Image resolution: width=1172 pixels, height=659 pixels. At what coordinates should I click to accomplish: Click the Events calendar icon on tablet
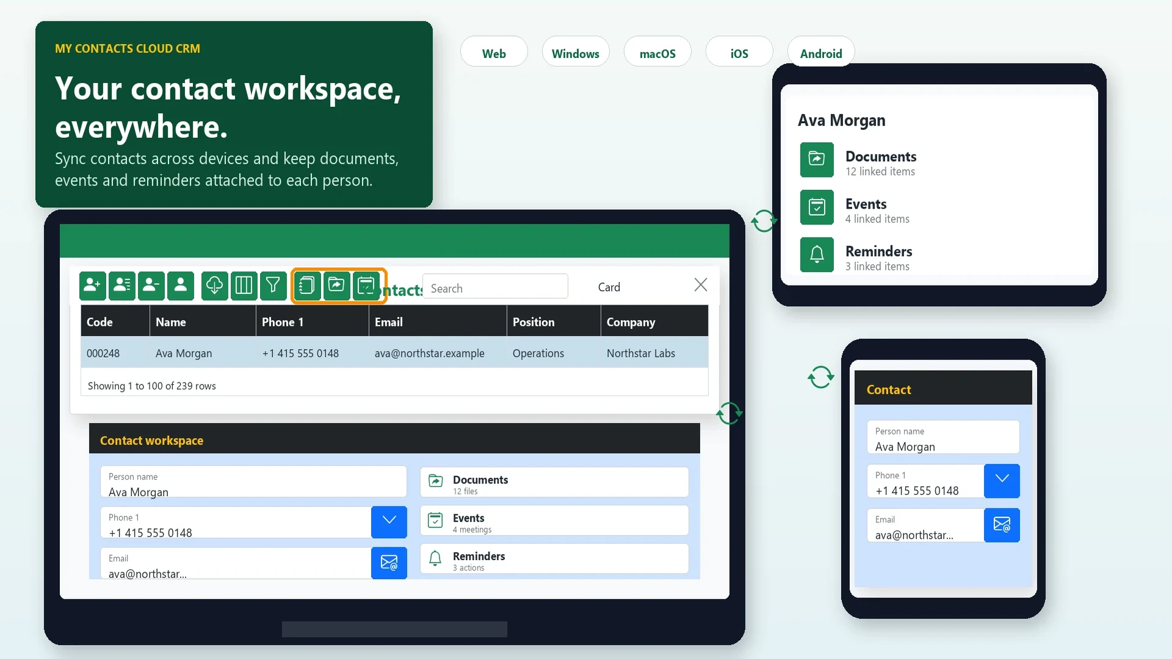click(817, 207)
